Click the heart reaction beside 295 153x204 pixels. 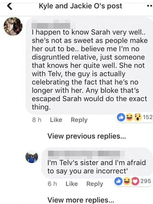point(135,181)
